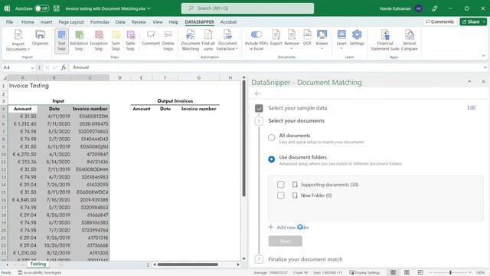Switch to the Acrobat tab
This screenshot has height=276, width=490.
click(228, 22)
